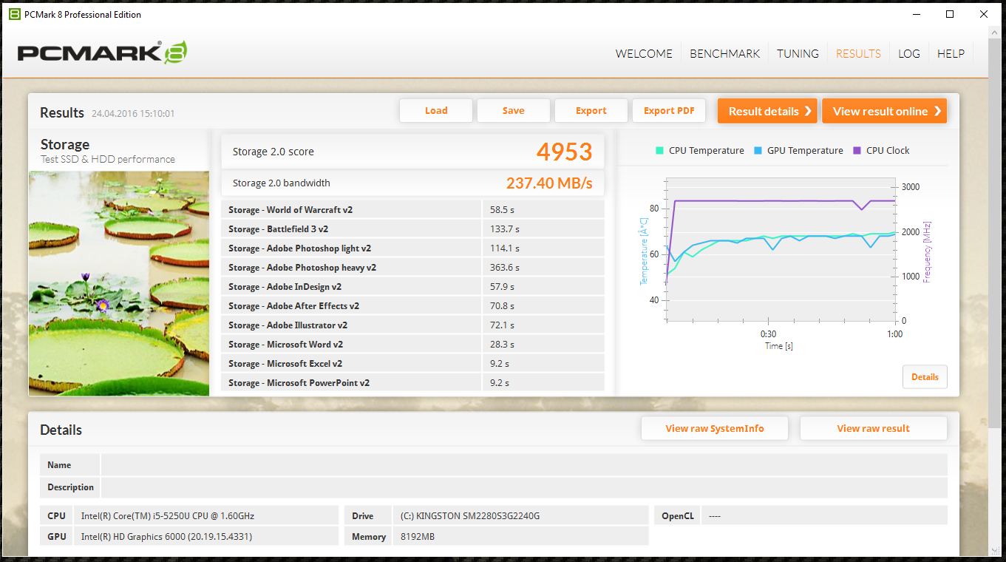Click the PCMark 8 title bar app icon

click(x=15, y=14)
